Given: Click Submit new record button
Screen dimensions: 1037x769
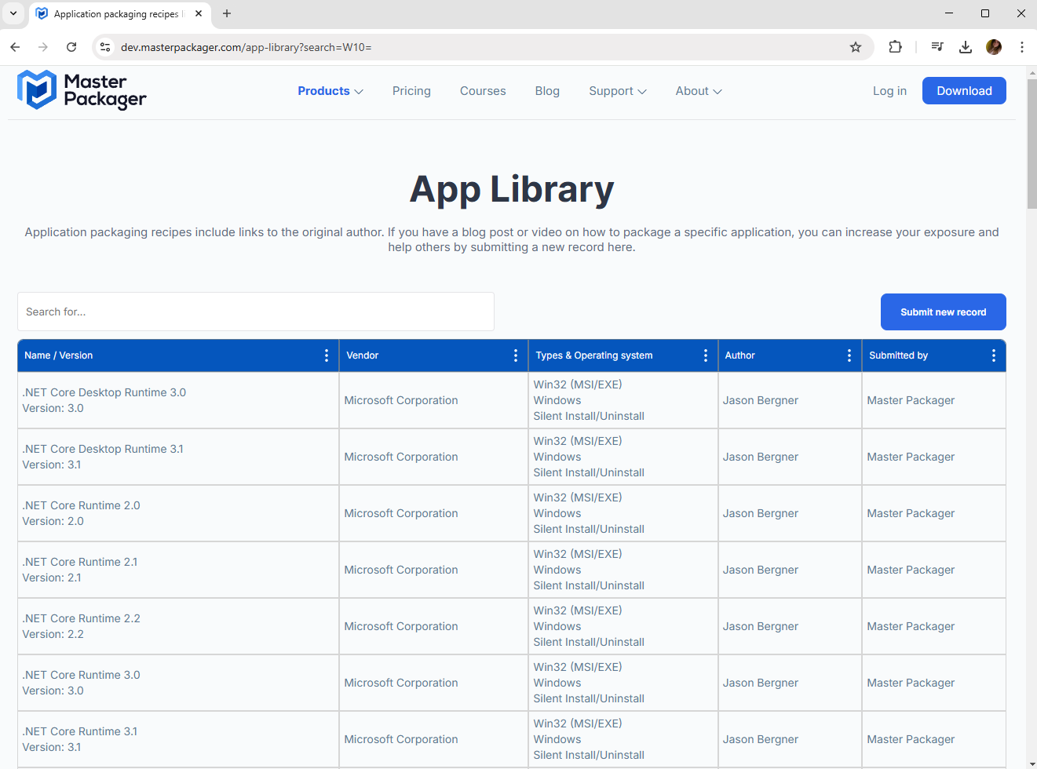Looking at the screenshot, I should tap(943, 312).
